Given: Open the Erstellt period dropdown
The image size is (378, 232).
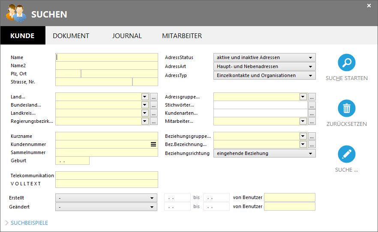Looking at the screenshot, I should pos(106,198).
